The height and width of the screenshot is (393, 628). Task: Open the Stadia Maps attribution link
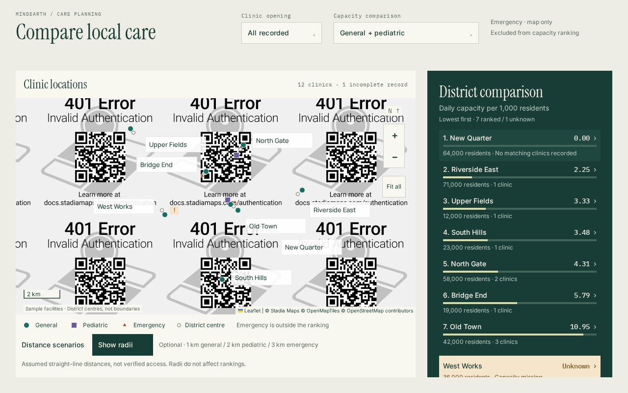pos(285,310)
